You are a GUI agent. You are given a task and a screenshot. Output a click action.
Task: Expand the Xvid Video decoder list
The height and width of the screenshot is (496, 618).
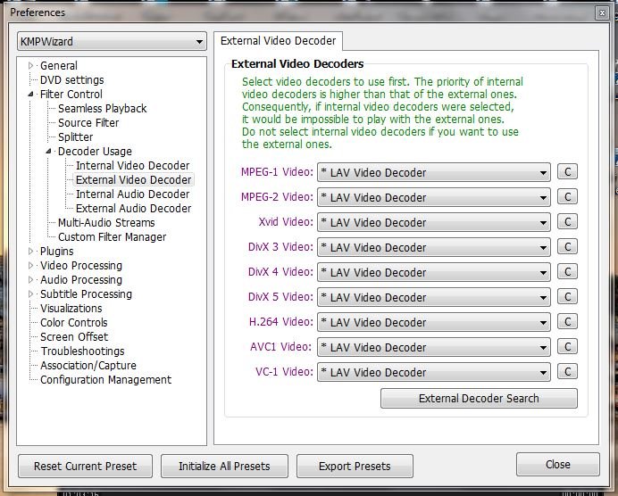point(434,222)
